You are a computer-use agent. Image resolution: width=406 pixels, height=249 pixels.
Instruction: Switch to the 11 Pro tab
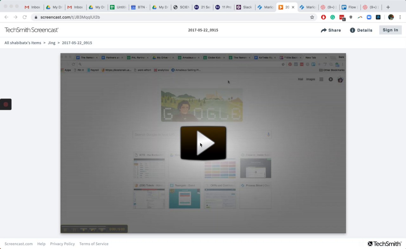pyautogui.click(x=224, y=7)
